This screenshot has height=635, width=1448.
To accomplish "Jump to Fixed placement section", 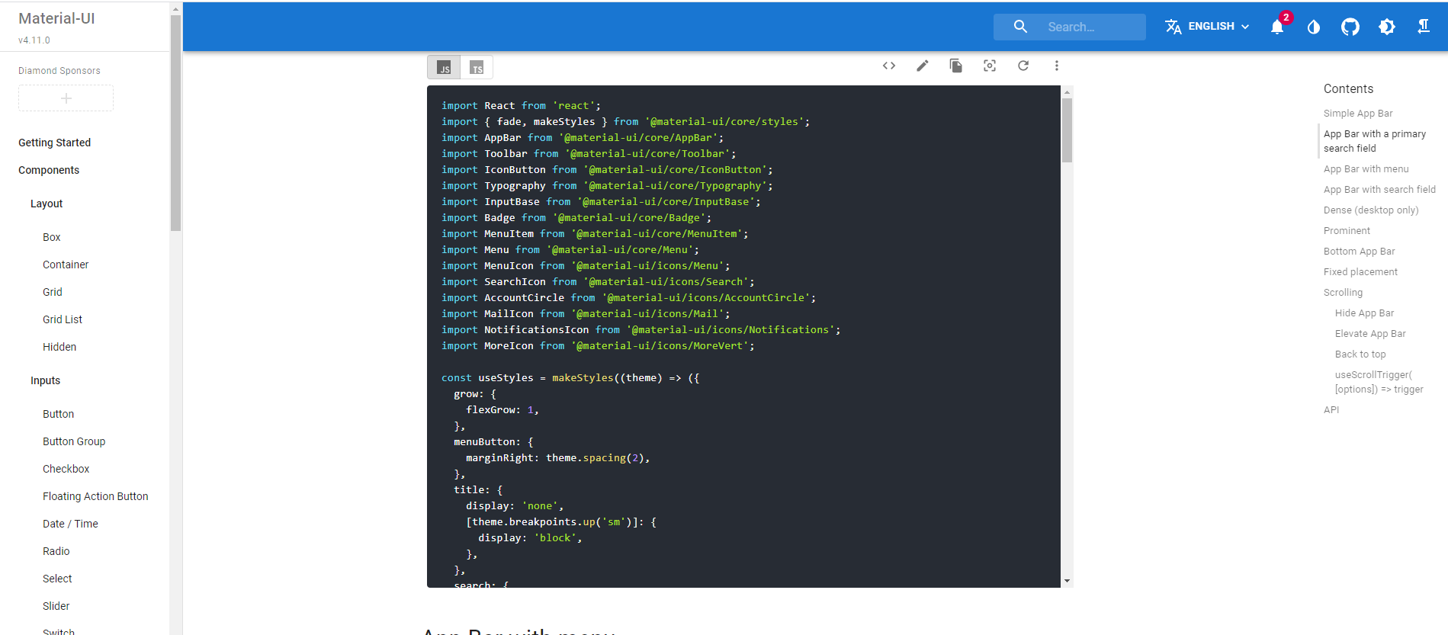I will pyautogui.click(x=1360, y=272).
